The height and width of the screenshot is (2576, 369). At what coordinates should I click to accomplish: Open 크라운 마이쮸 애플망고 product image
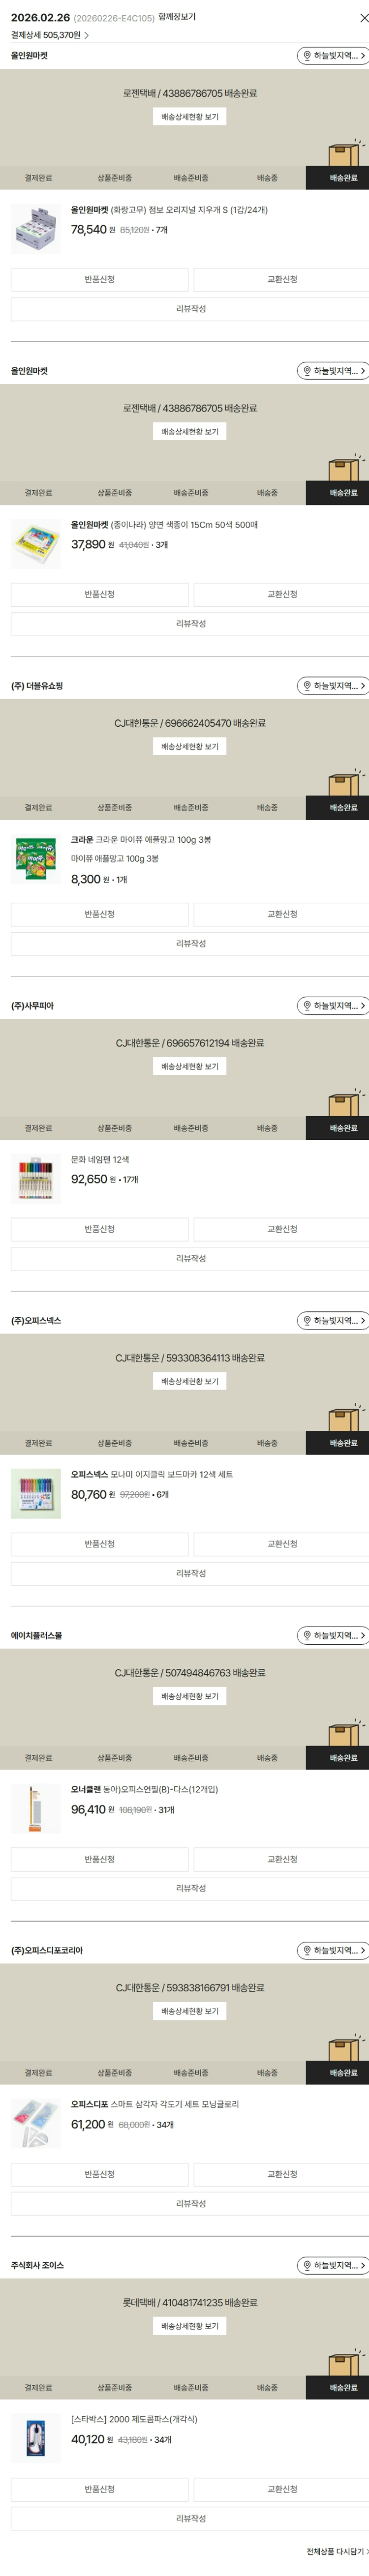point(36,859)
